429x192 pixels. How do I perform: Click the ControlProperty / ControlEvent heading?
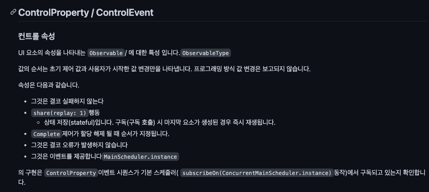86,12
